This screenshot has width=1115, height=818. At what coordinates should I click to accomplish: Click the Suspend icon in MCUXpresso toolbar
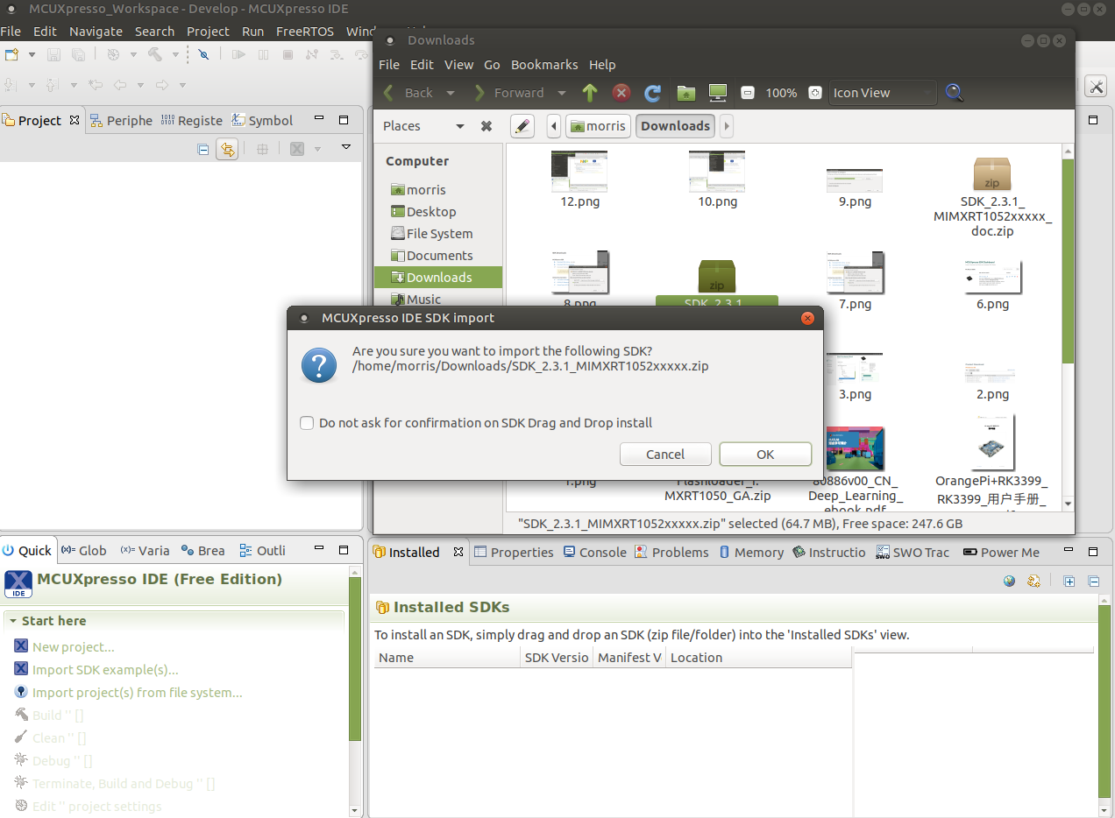(263, 54)
